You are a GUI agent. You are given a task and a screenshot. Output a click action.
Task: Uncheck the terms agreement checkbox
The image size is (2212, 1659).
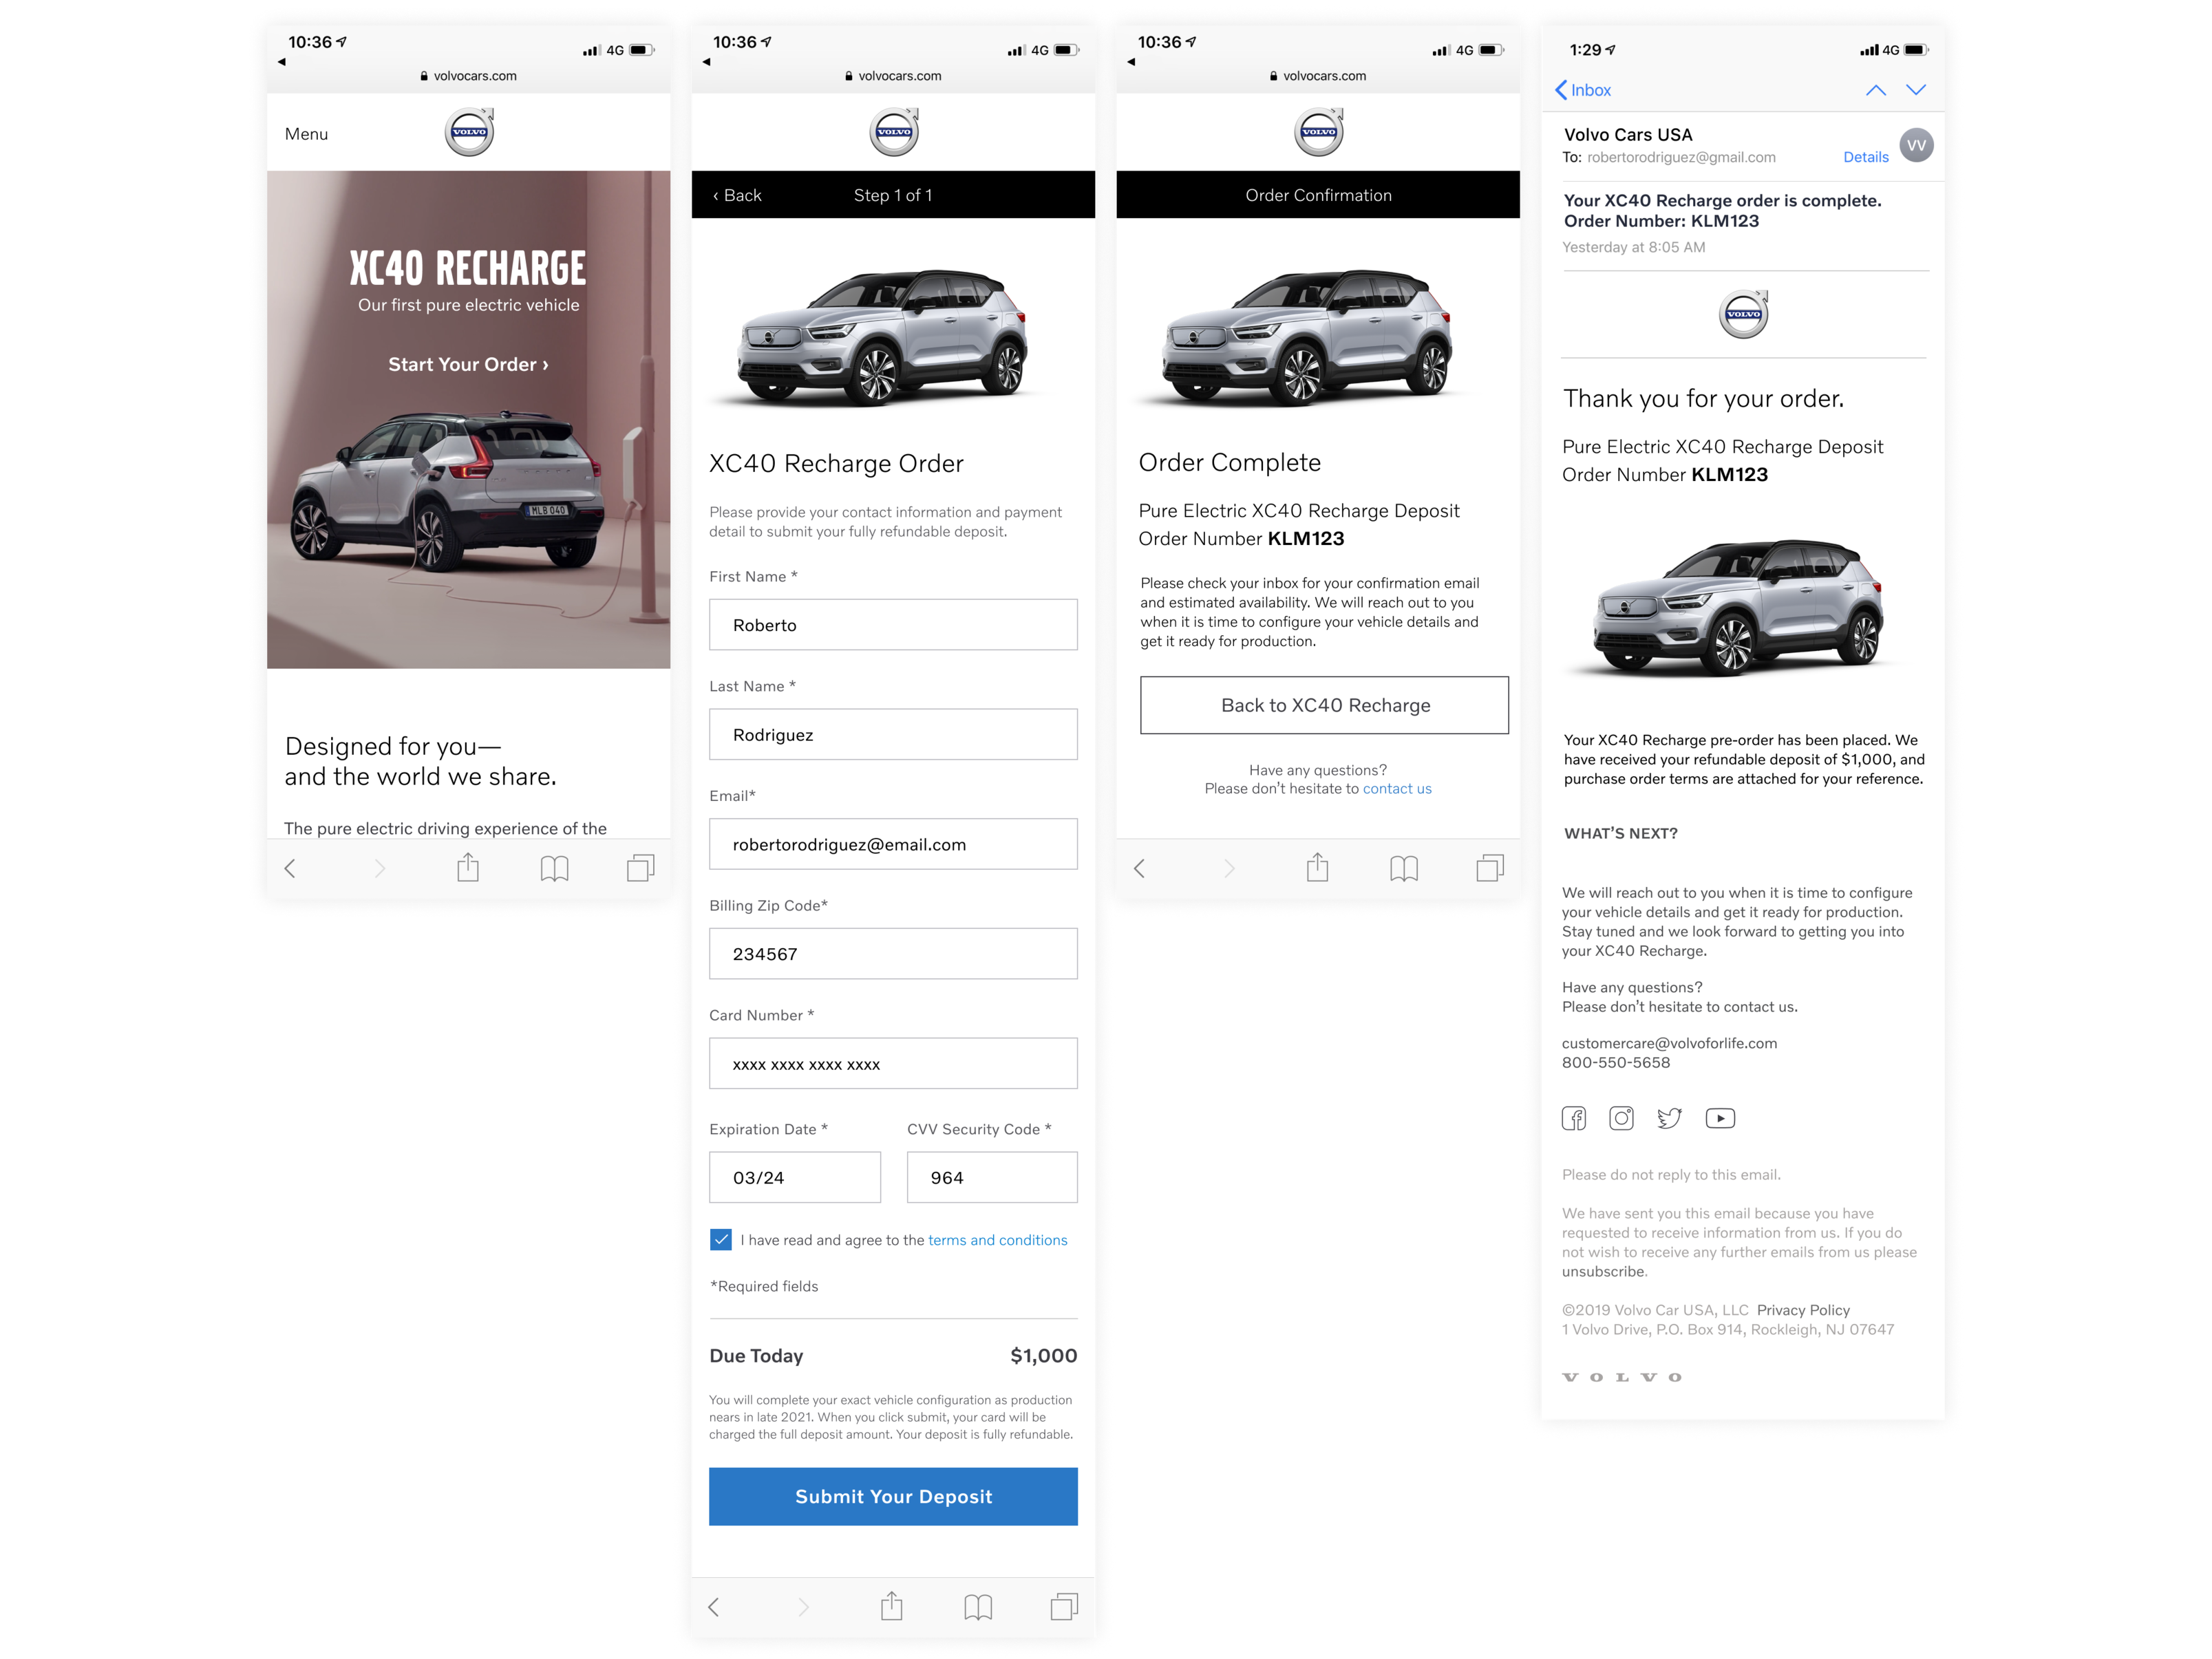[720, 1240]
